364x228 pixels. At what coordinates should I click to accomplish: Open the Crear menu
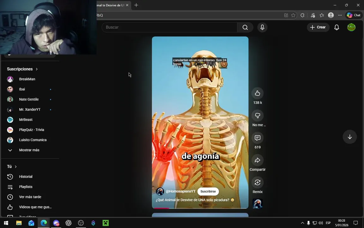318,27
